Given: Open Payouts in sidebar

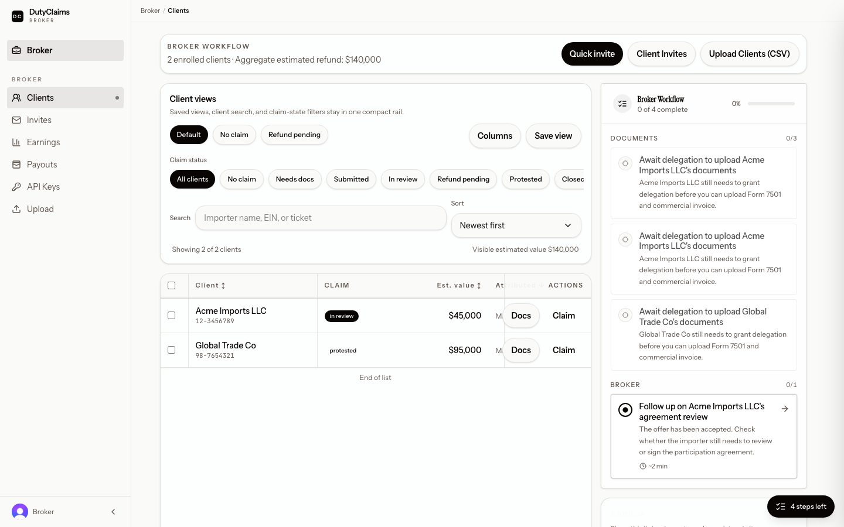Looking at the screenshot, I should (x=65, y=165).
